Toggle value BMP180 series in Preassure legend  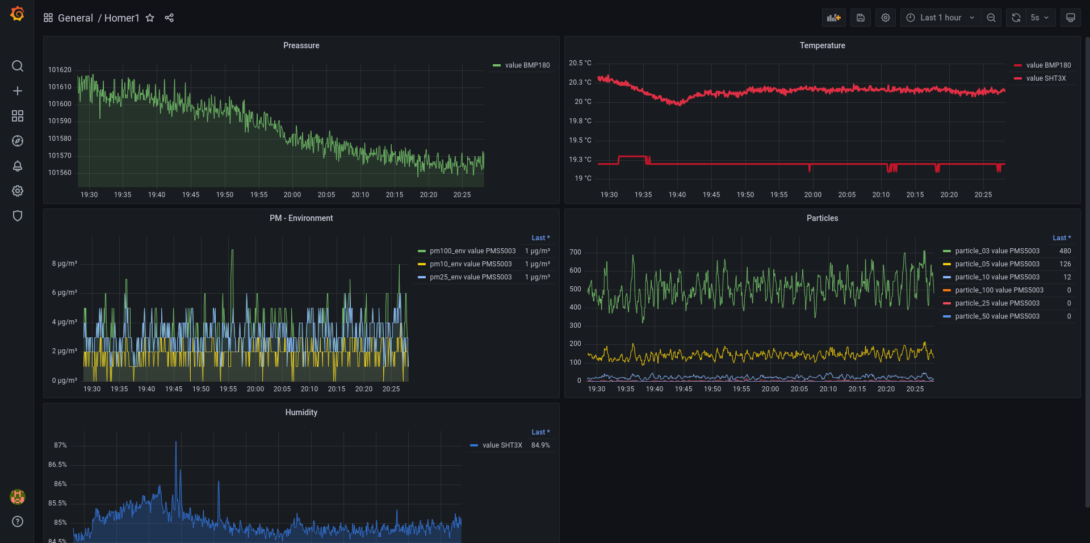tap(527, 65)
